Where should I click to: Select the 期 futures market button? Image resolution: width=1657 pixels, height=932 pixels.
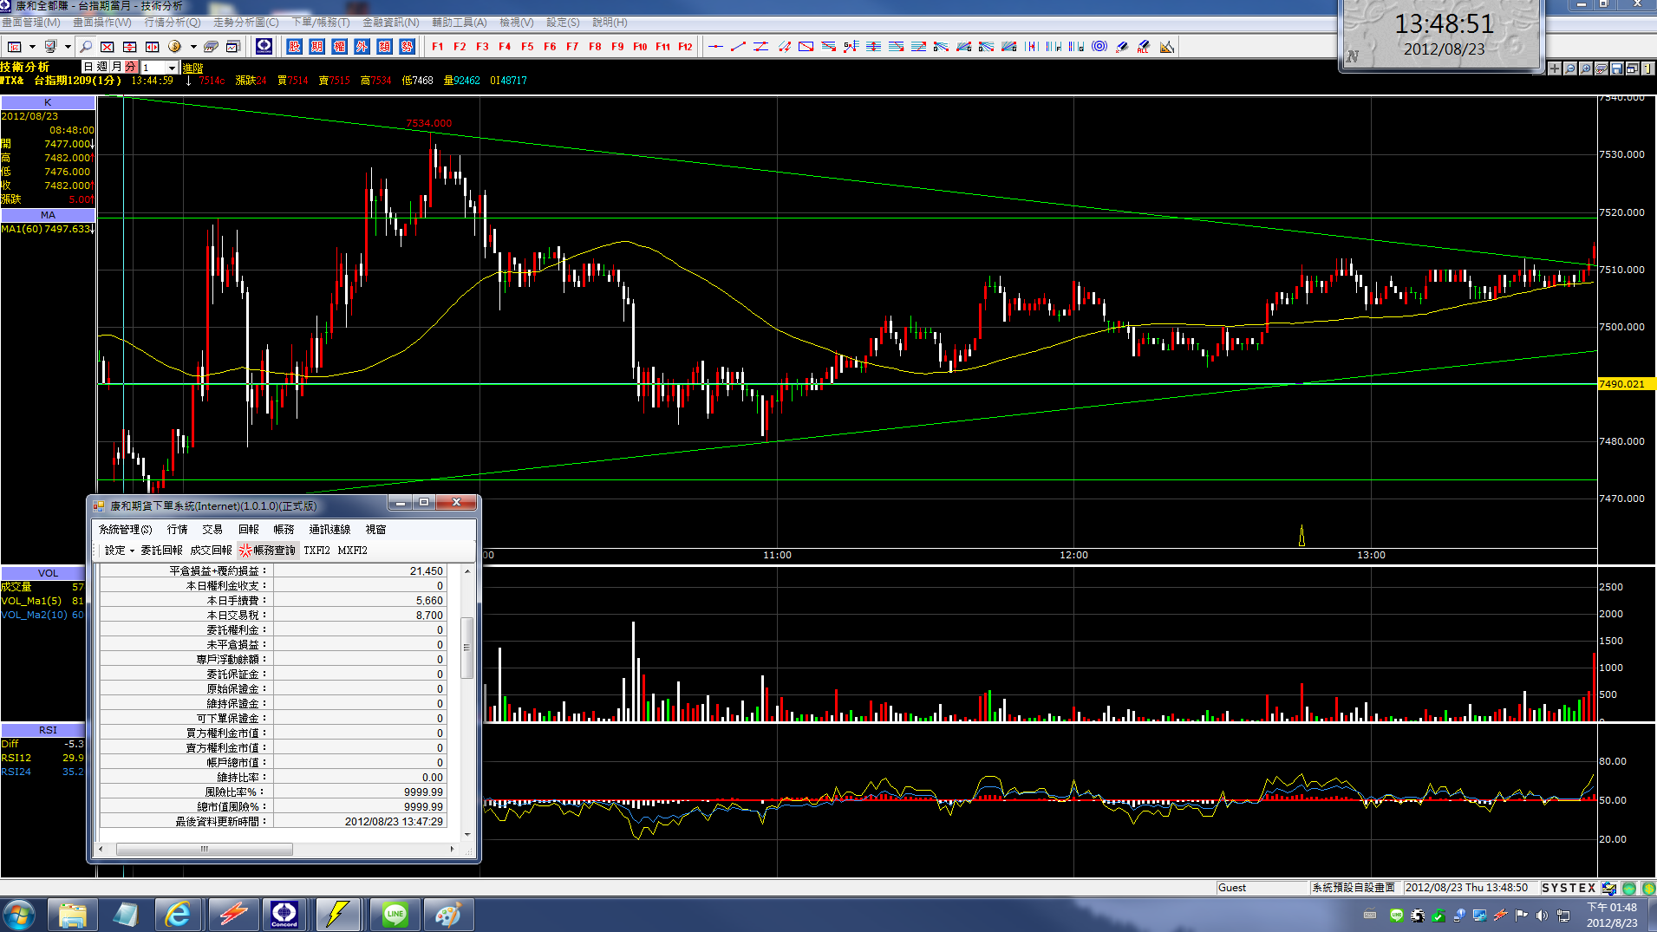pyautogui.click(x=317, y=47)
